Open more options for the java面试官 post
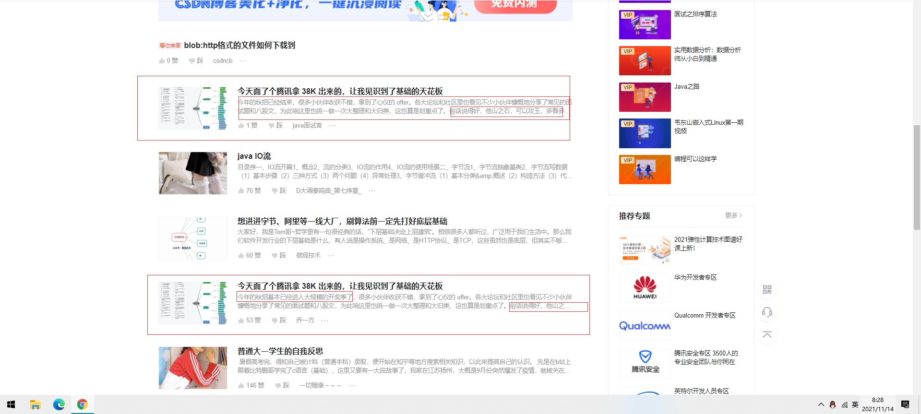921x414 pixels. click(x=333, y=126)
